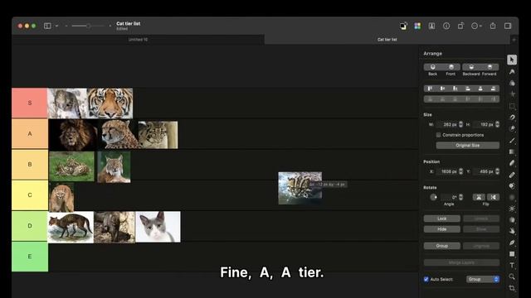The image size is (531, 298).
Task: Add new tab plus icon
Action: click(x=514, y=40)
